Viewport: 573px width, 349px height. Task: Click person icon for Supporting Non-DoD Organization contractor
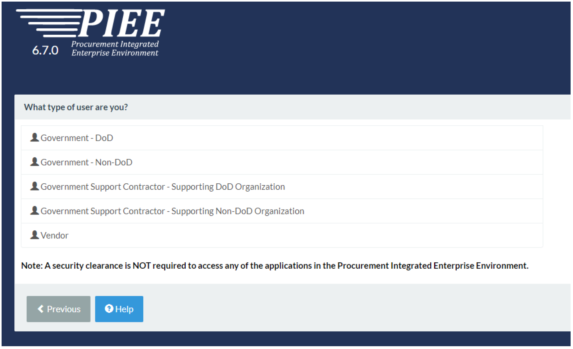[x=35, y=210]
